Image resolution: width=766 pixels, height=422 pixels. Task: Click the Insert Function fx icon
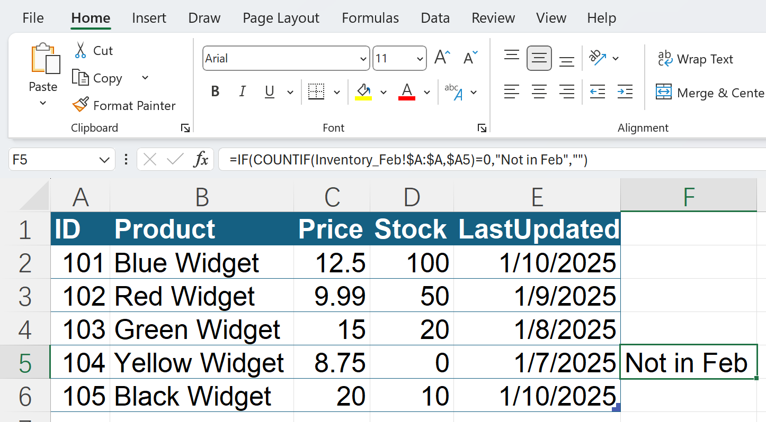point(201,160)
